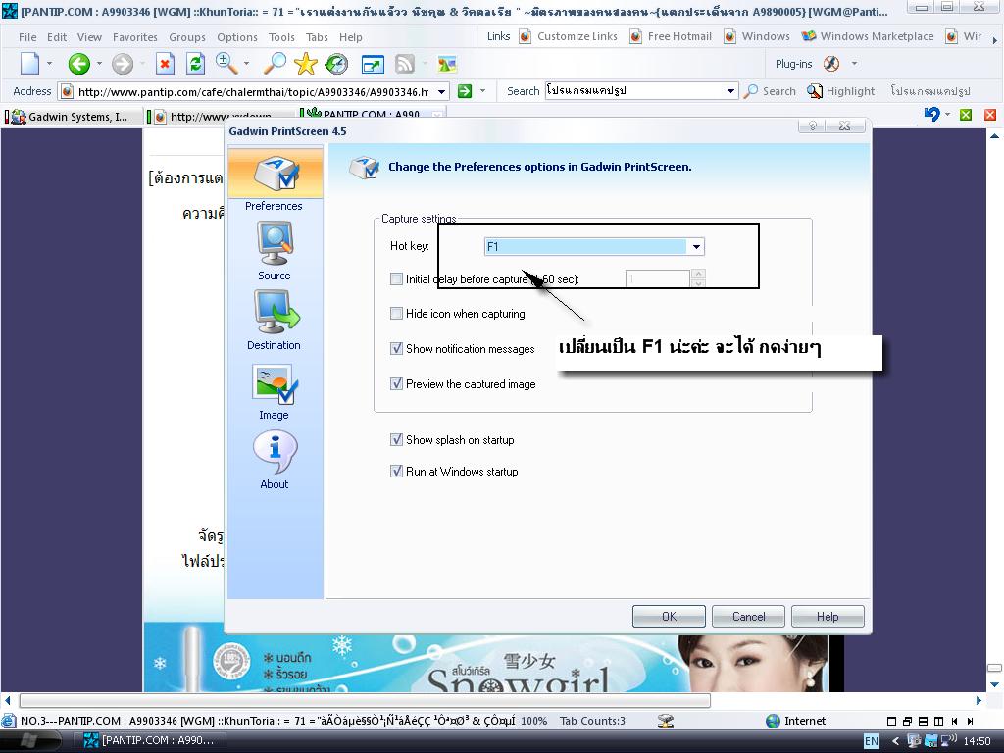Open the Tools menu
Viewport: 1004px width, 753px height.
(x=281, y=37)
